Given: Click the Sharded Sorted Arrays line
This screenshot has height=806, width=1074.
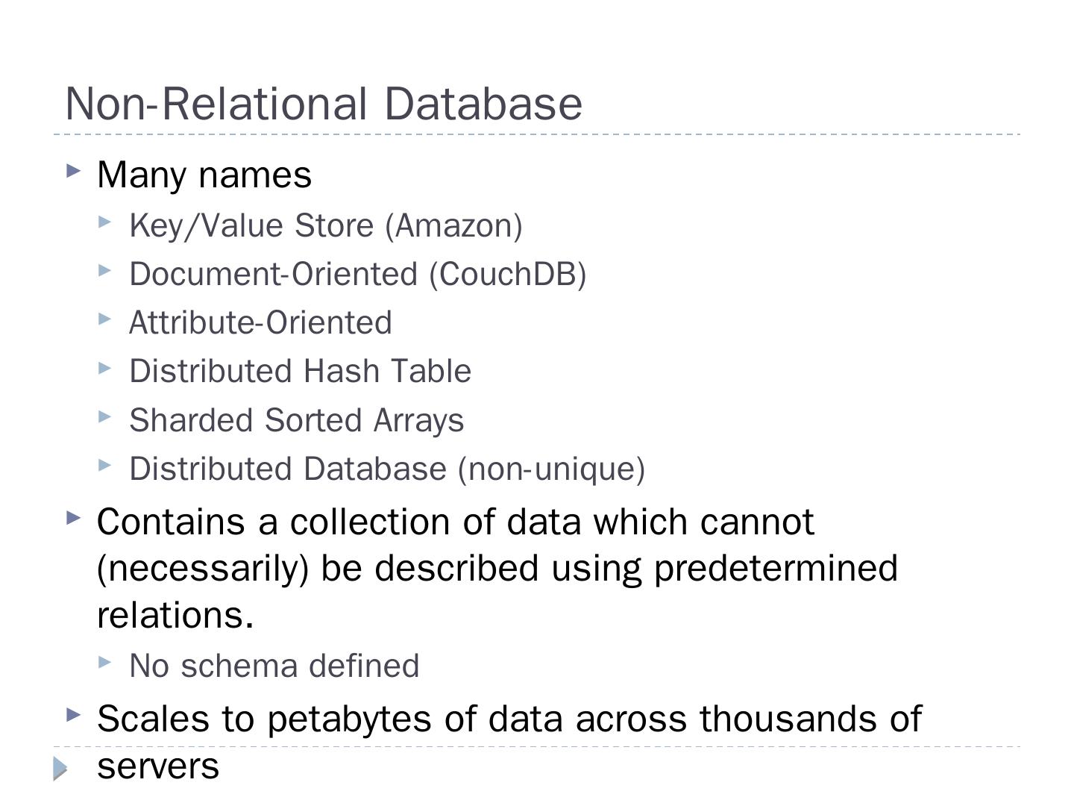Looking at the screenshot, I should tap(296, 420).
